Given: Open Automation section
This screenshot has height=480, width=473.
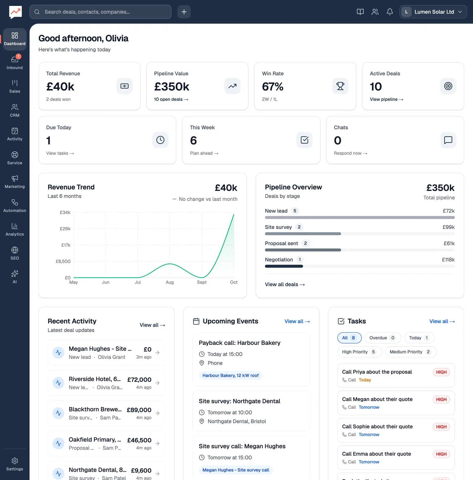Looking at the screenshot, I should pos(15,206).
